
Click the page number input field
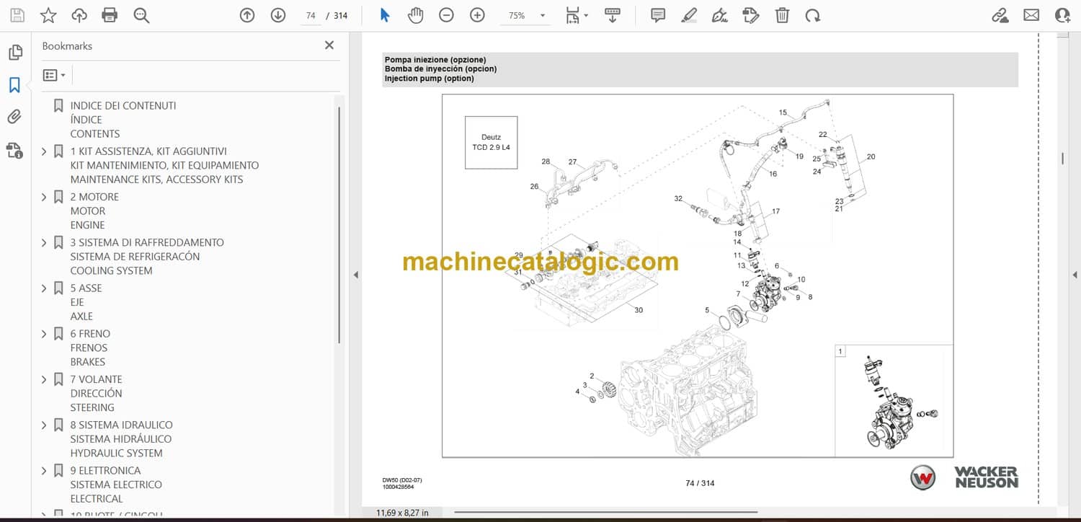[311, 16]
